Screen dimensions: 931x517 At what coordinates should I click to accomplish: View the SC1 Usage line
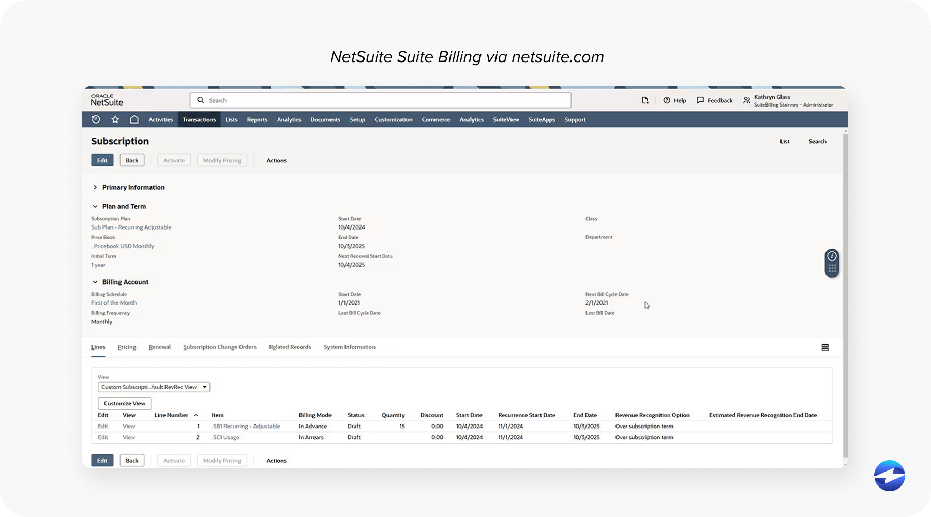tap(129, 437)
